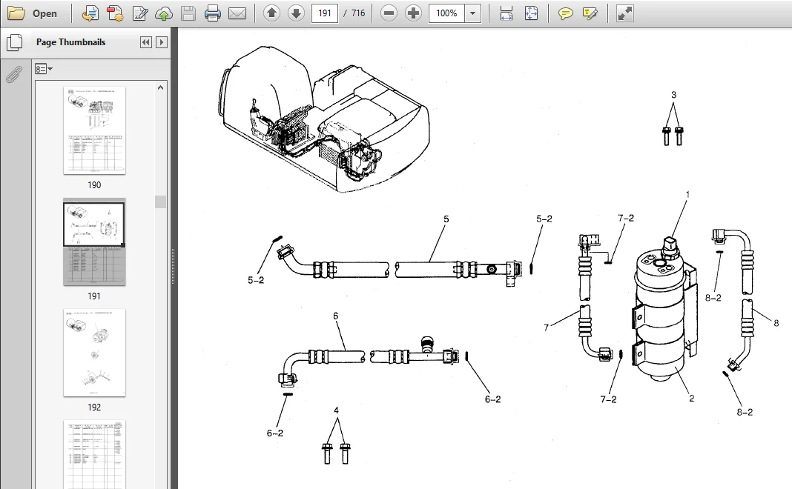The image size is (792, 489).
Task: Click the 190 page label
Action: pos(94,185)
